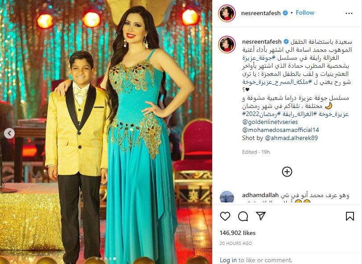Open nesreentafesh profile picture in header
Viewport: 362px width, 264px height.
pyautogui.click(x=227, y=13)
